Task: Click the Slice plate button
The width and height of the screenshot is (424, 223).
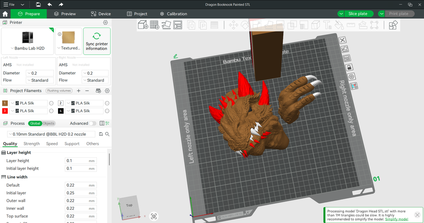Action: click(x=358, y=14)
